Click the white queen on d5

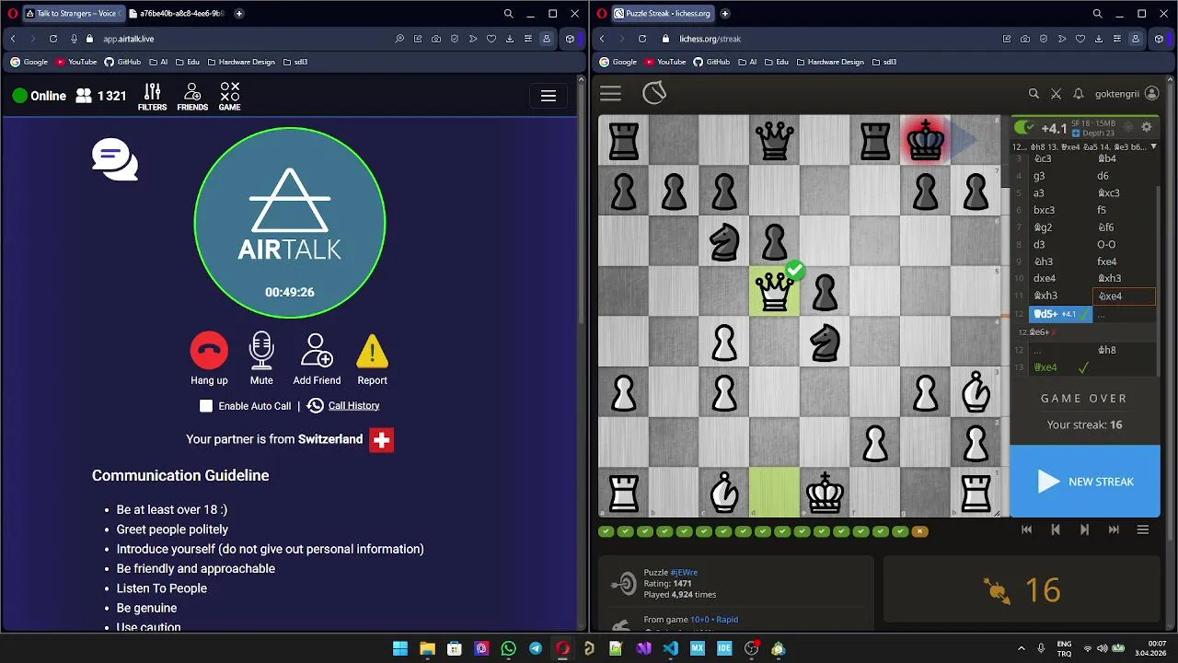pos(774,291)
